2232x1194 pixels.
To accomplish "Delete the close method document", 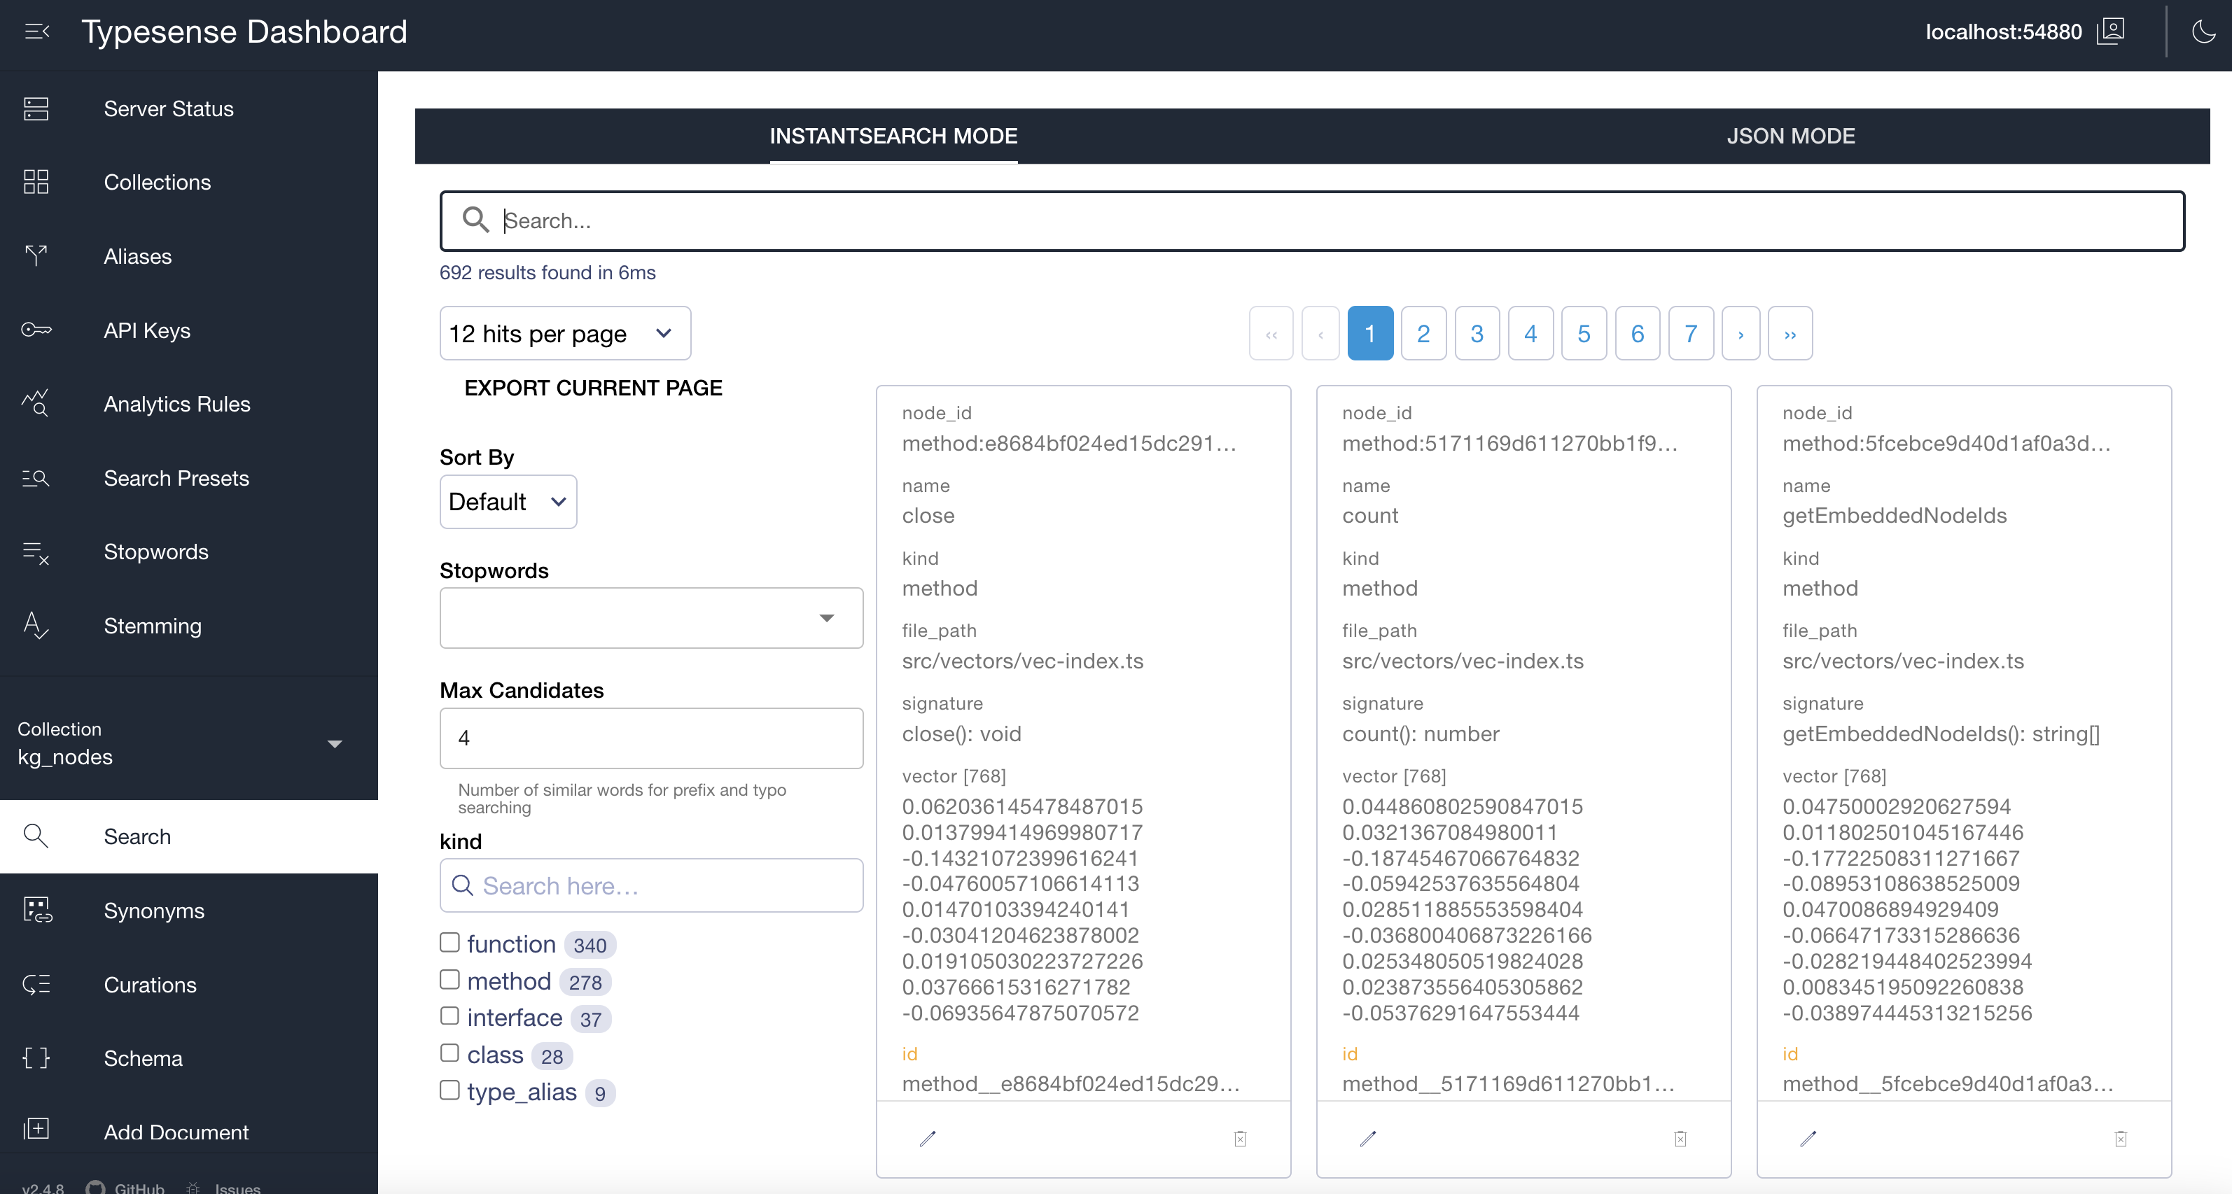I will 1240,1139.
